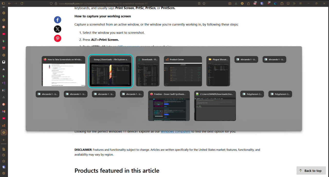
Task: Bookmark this page with the star icon
Action: 204,3
